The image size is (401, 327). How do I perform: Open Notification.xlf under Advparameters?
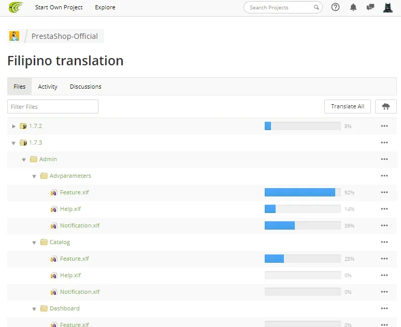click(x=80, y=225)
